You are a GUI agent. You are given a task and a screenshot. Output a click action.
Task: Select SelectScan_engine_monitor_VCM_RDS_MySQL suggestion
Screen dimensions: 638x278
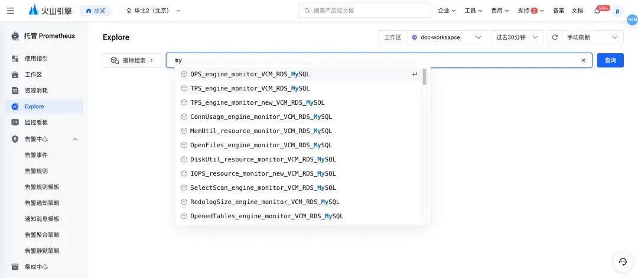click(302, 188)
